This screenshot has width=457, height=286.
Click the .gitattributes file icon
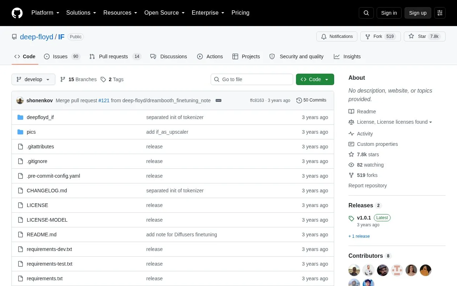20,147
